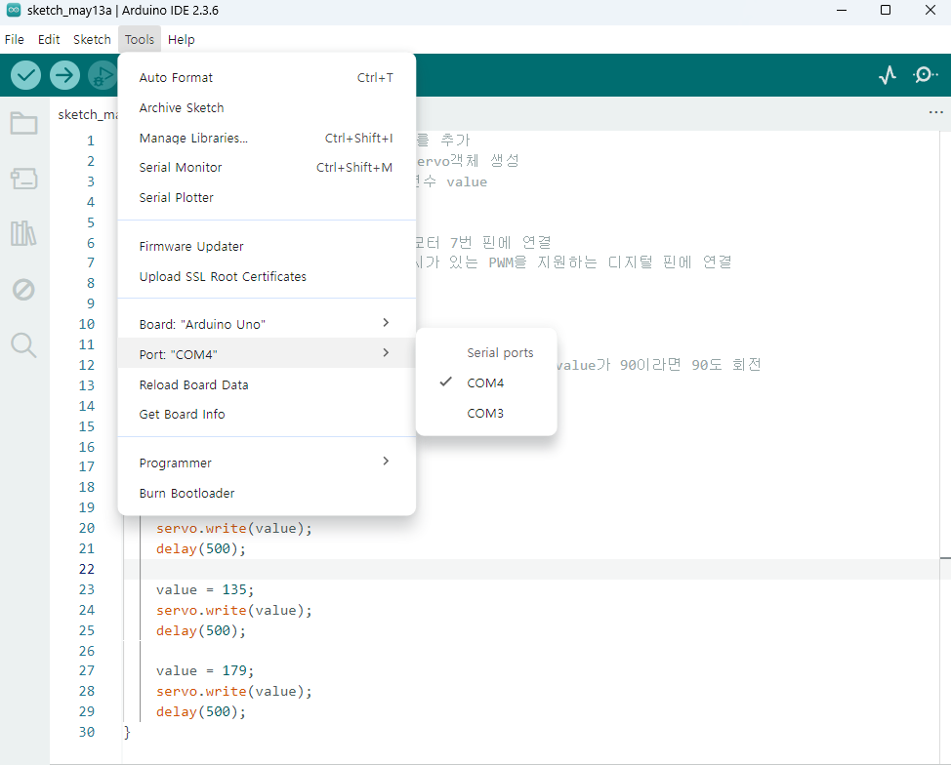Click the Upload arrow button
This screenshot has height=765, width=951.
64,75
